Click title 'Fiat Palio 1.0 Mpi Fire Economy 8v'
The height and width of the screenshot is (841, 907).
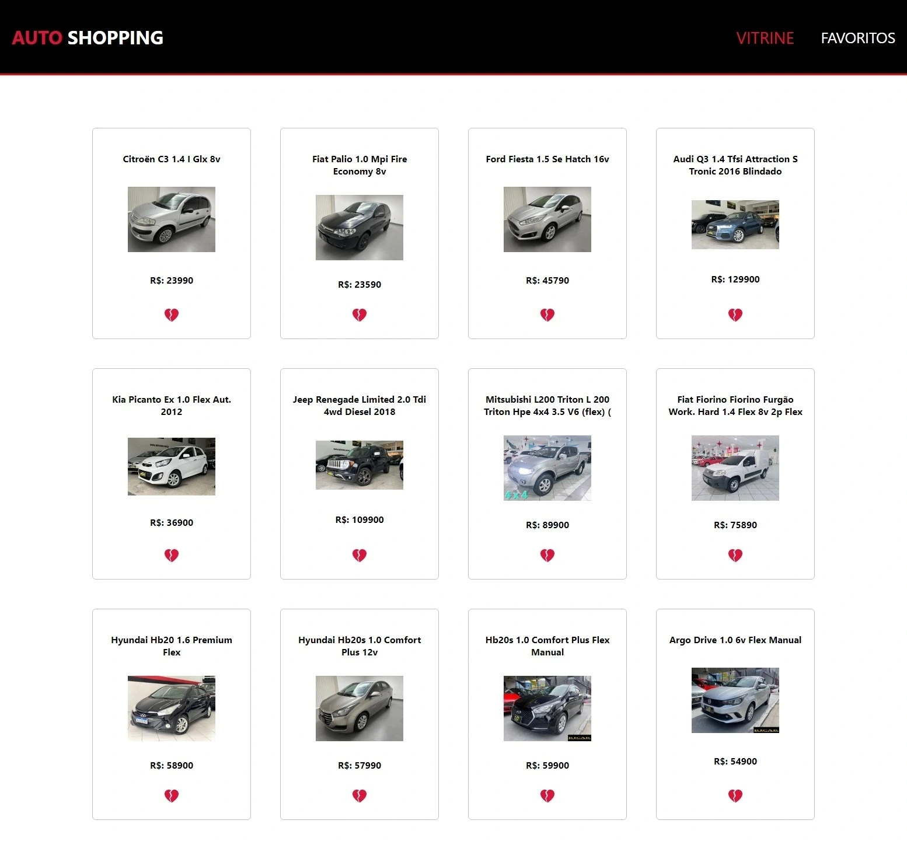pos(360,165)
